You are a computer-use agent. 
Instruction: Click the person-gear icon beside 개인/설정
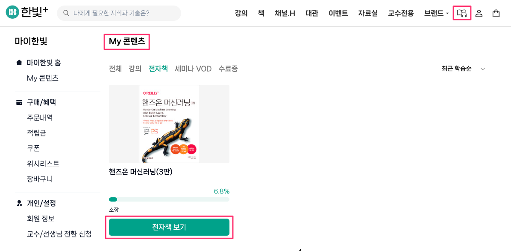click(19, 203)
